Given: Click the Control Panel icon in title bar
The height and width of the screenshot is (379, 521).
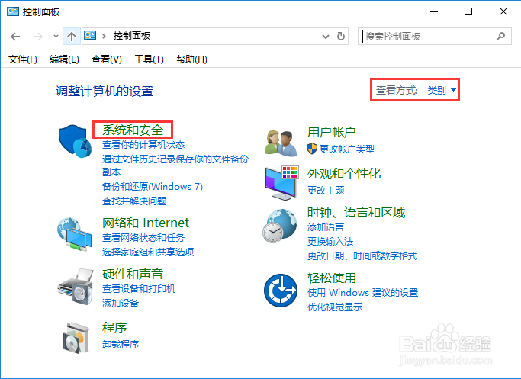Looking at the screenshot, I should 13,11.
